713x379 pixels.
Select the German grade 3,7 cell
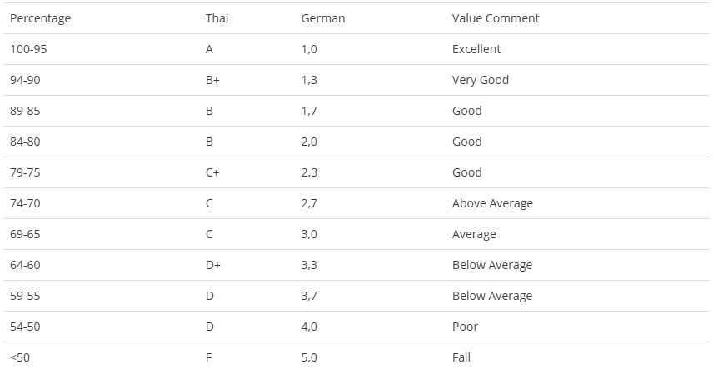[309, 296]
